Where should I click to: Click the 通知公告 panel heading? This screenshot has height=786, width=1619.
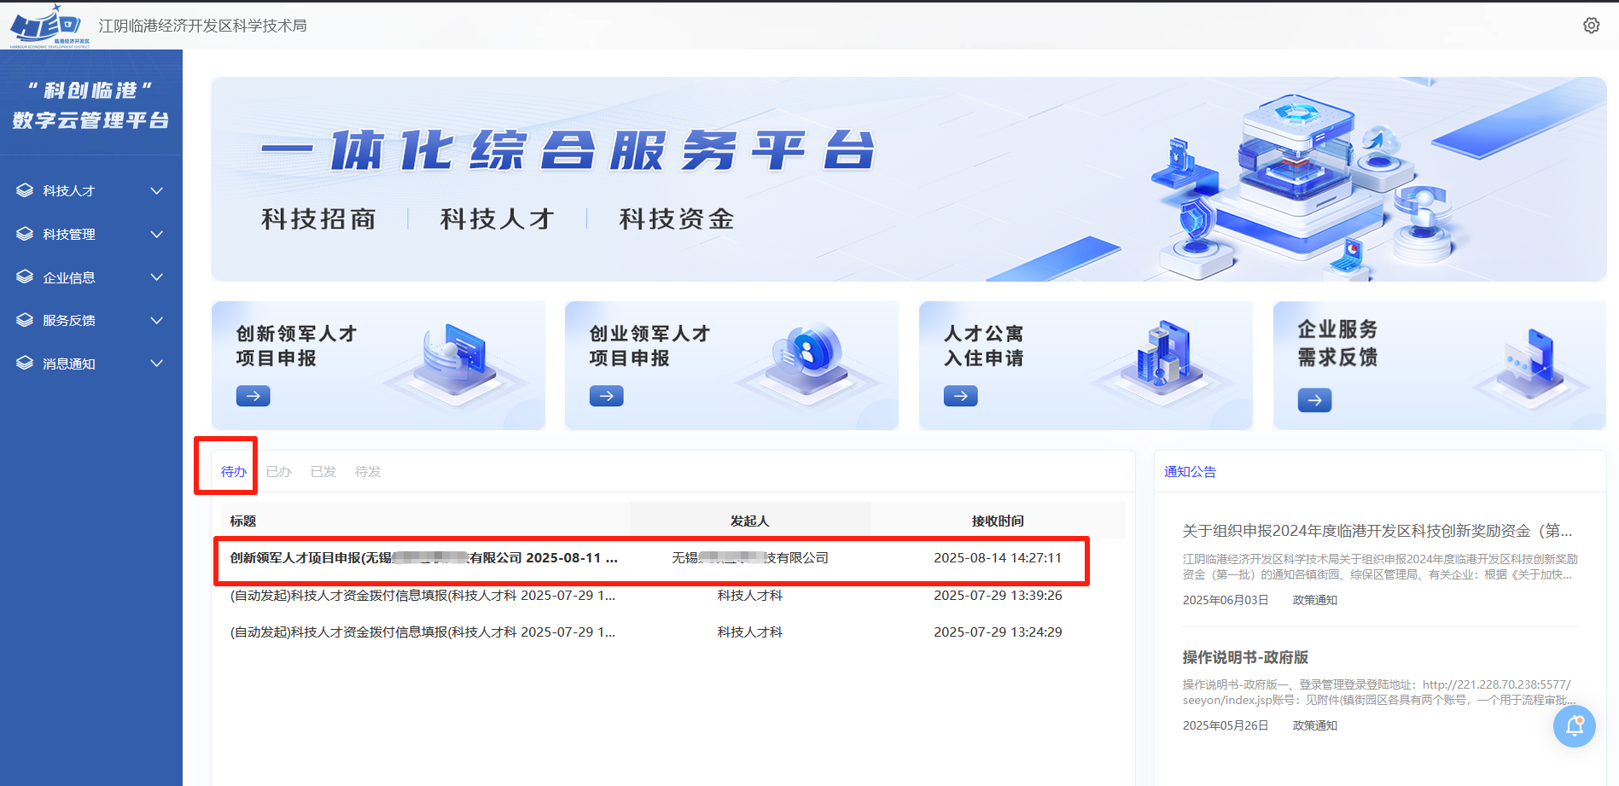click(x=1190, y=472)
